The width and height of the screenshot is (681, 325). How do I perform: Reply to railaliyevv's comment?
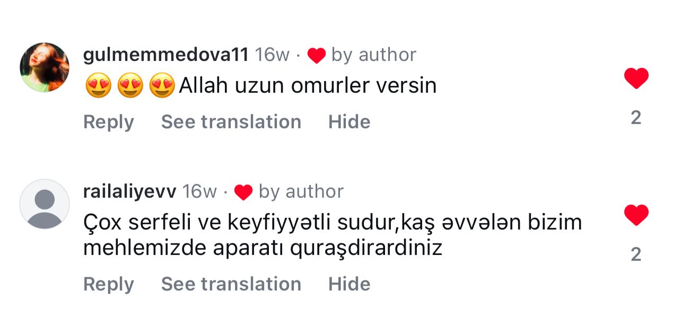tap(109, 284)
